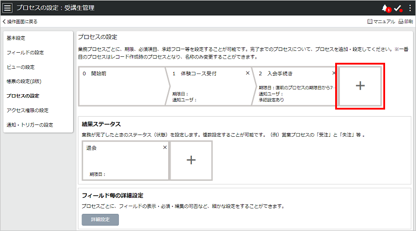Viewport: 416px width, 231px height.
Task: Click 承認設定あり text in 入会手続き
Action: point(271,100)
